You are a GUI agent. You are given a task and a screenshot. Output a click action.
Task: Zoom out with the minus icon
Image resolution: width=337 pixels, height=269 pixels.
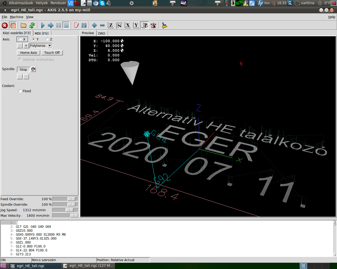click(102, 25)
